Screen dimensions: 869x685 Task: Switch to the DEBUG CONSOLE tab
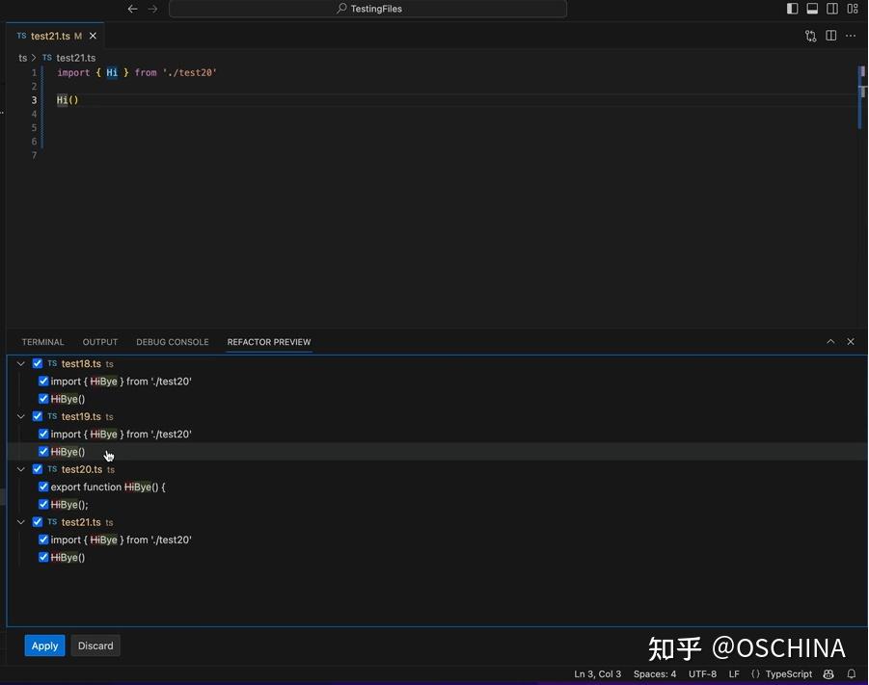coord(172,342)
